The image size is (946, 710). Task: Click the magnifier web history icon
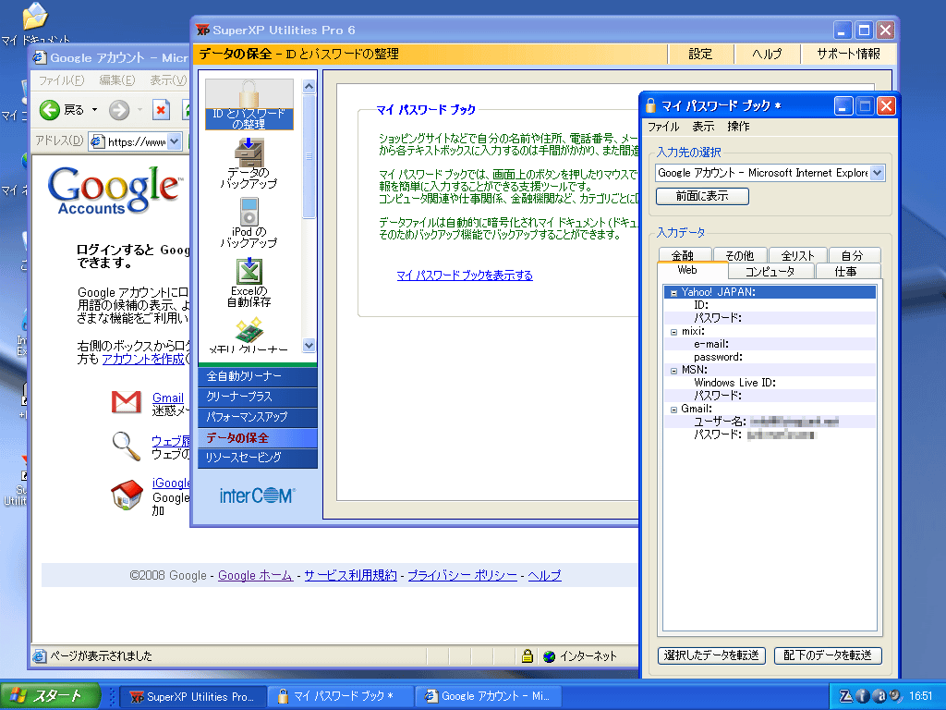coord(126,446)
